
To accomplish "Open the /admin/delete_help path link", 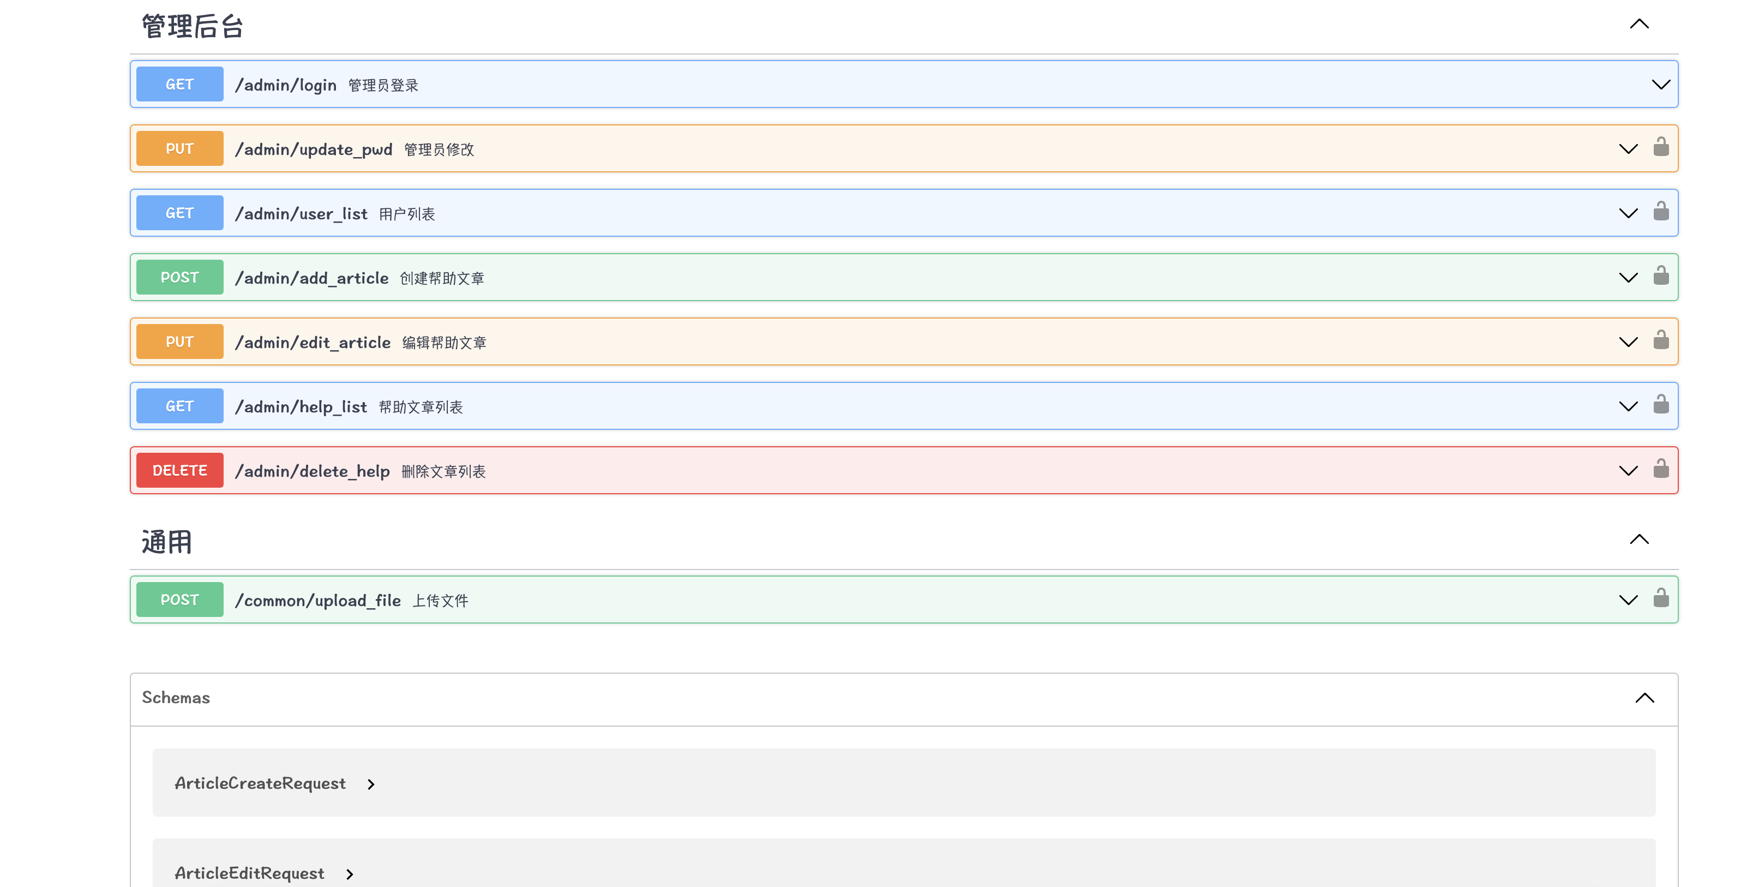I will click(312, 471).
